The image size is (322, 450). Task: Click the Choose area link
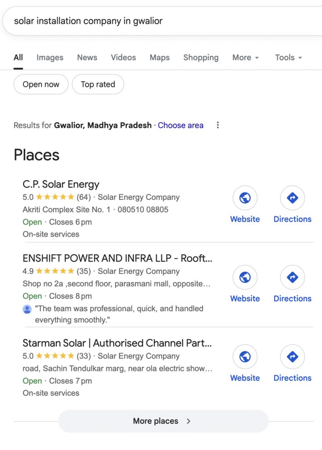click(x=180, y=125)
